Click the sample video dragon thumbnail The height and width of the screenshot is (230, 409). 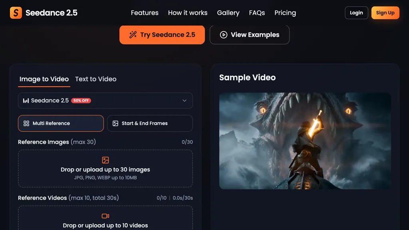point(305,141)
